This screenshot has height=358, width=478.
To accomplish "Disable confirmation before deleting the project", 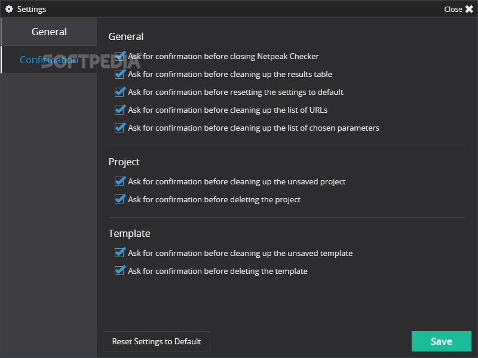I will coord(119,199).
